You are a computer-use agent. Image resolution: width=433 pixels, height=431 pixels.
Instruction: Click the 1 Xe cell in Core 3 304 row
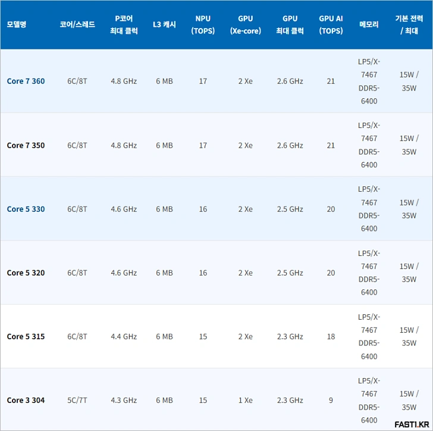point(246,400)
